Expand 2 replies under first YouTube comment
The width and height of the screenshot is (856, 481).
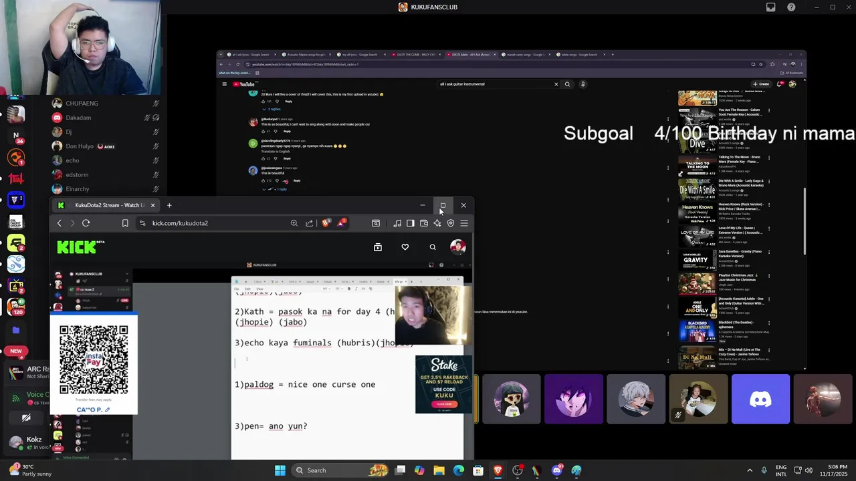click(273, 109)
